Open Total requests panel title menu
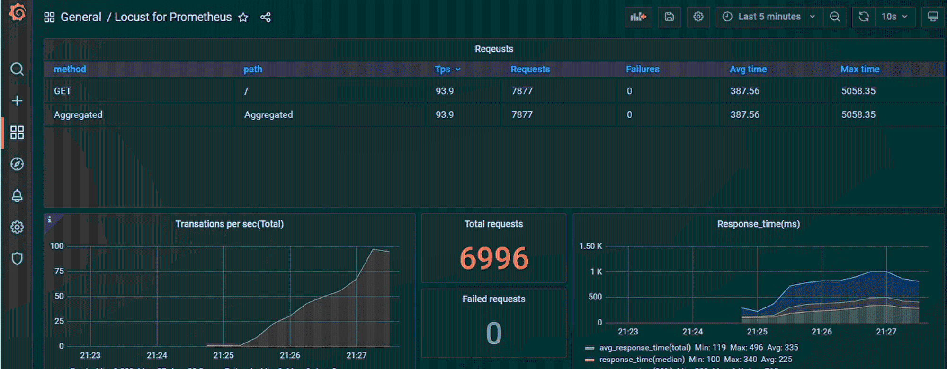This screenshot has width=947, height=369. coord(494,224)
